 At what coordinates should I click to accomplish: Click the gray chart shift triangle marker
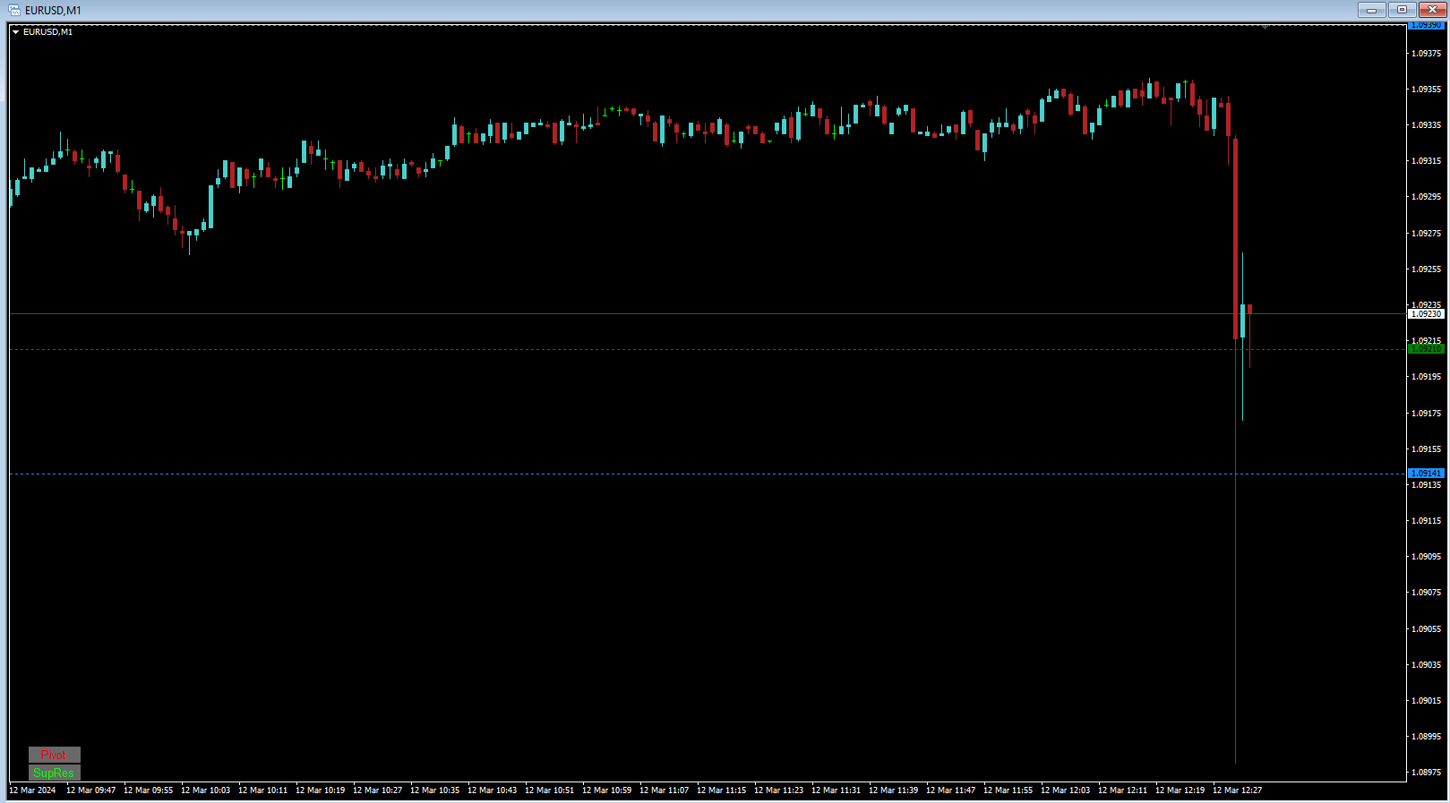click(1265, 27)
